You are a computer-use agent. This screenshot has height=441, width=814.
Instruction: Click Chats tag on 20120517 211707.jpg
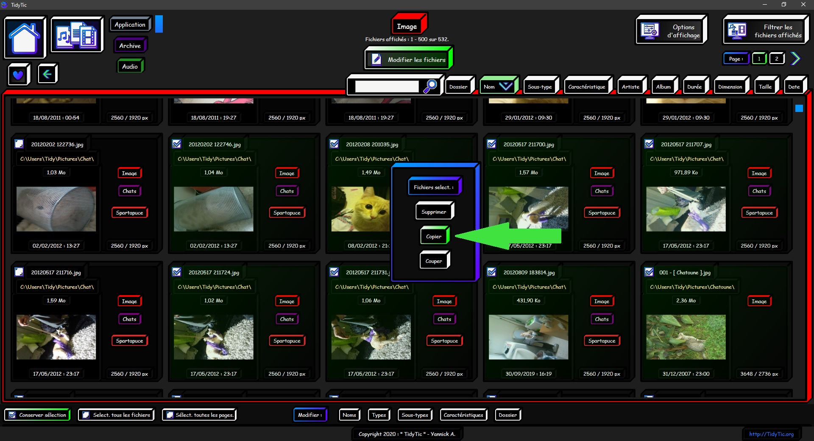[x=759, y=191]
